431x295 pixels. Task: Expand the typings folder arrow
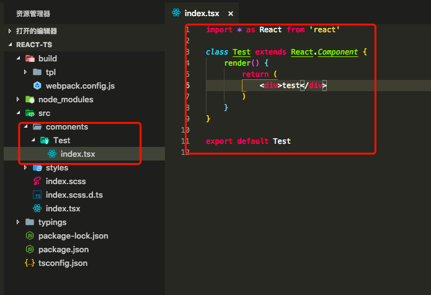[x=18, y=222]
